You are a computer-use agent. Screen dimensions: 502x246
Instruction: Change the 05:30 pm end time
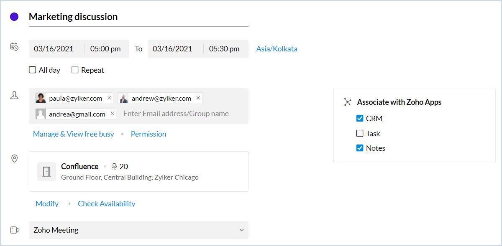224,49
